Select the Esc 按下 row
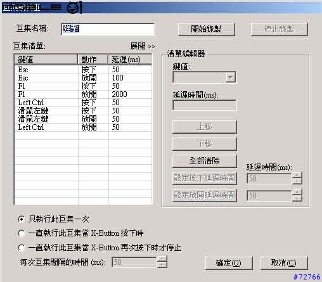The height and width of the screenshot is (282, 322). pyautogui.click(x=83, y=70)
